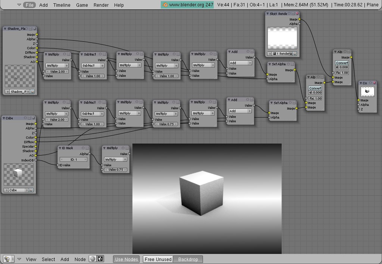Open the Node menu in node editor header
This screenshot has height=264, width=382.
click(x=80, y=260)
